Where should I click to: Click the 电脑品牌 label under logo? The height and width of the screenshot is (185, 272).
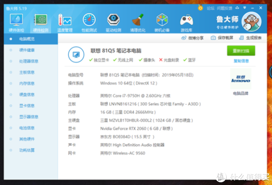pyautogui.click(x=241, y=93)
